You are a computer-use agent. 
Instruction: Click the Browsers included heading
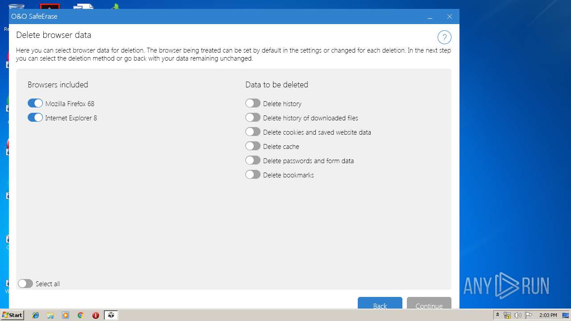58,85
